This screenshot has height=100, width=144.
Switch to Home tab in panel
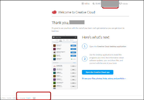[x=57, y=40]
